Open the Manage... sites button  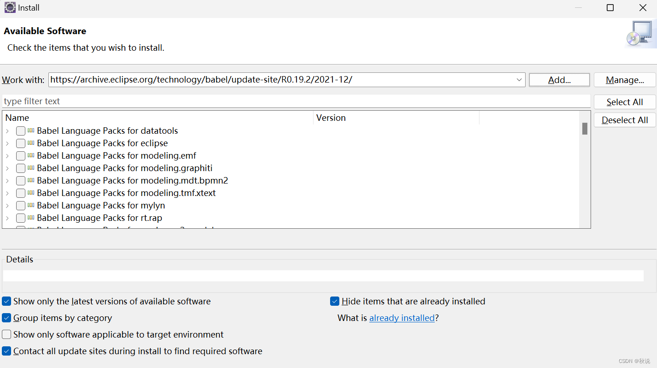pyautogui.click(x=625, y=80)
